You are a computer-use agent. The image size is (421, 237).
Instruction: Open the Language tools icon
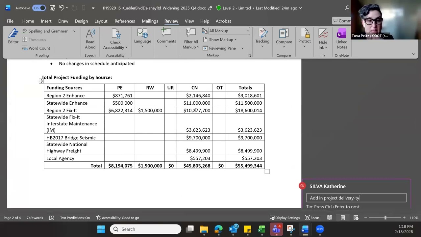click(x=142, y=33)
